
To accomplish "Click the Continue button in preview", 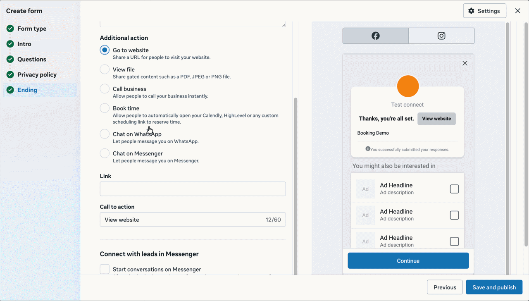I will tap(408, 261).
